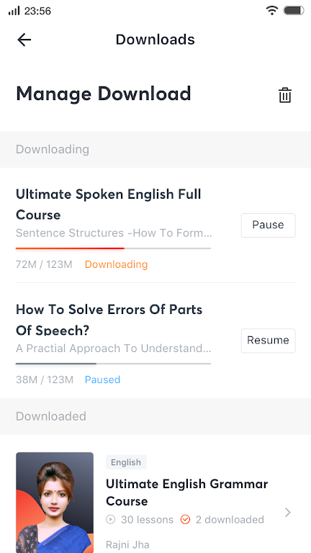The image size is (311, 553).
Task: Pause the Ultimate Spoken English download
Action: pos(268,225)
